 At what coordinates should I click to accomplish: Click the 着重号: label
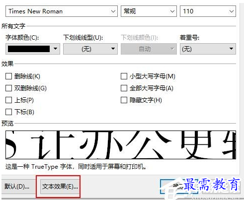pyautogui.click(x=189, y=38)
